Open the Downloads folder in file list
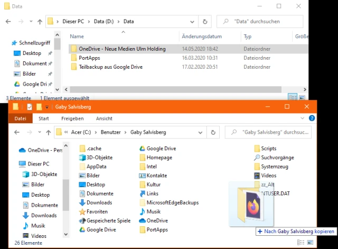 click(99, 202)
